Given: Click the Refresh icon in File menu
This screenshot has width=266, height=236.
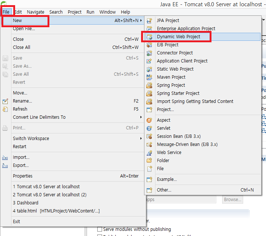Looking at the screenshot, I should pyautogui.click(x=5, y=109).
